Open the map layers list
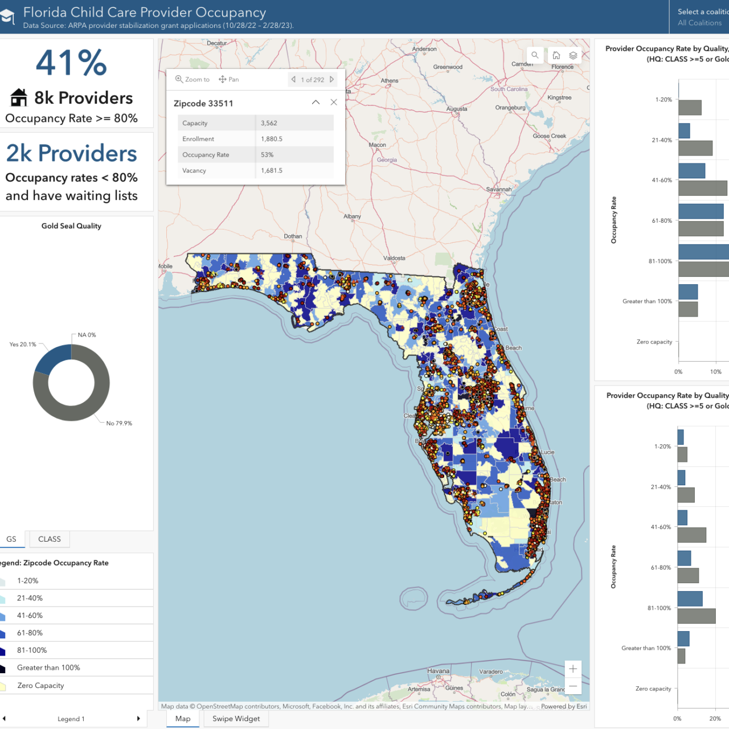729x729 pixels. click(573, 55)
